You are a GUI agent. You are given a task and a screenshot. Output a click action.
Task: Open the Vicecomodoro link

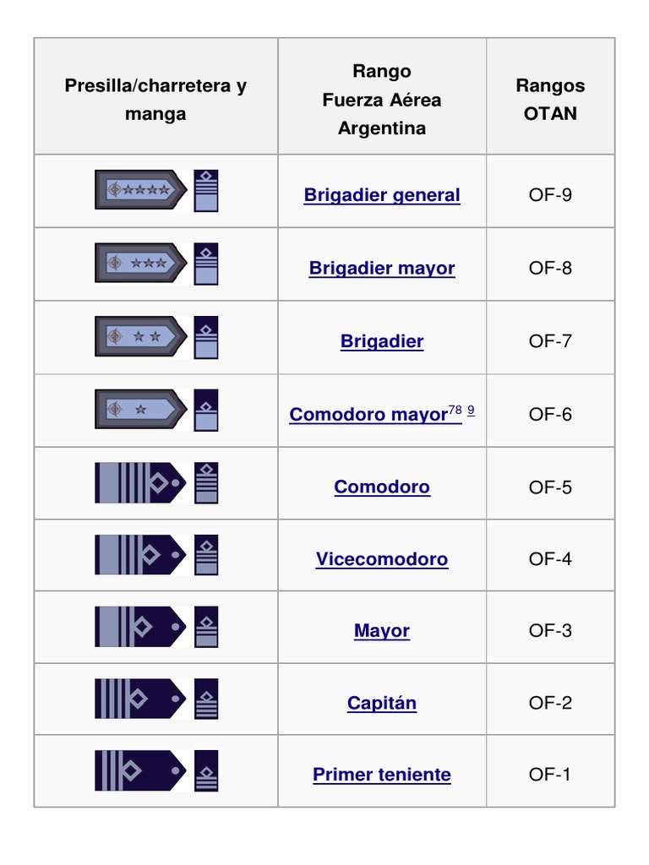tap(382, 559)
